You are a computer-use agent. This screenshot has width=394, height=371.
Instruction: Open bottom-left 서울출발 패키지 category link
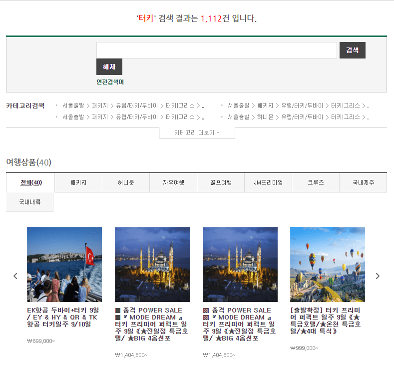133,117
